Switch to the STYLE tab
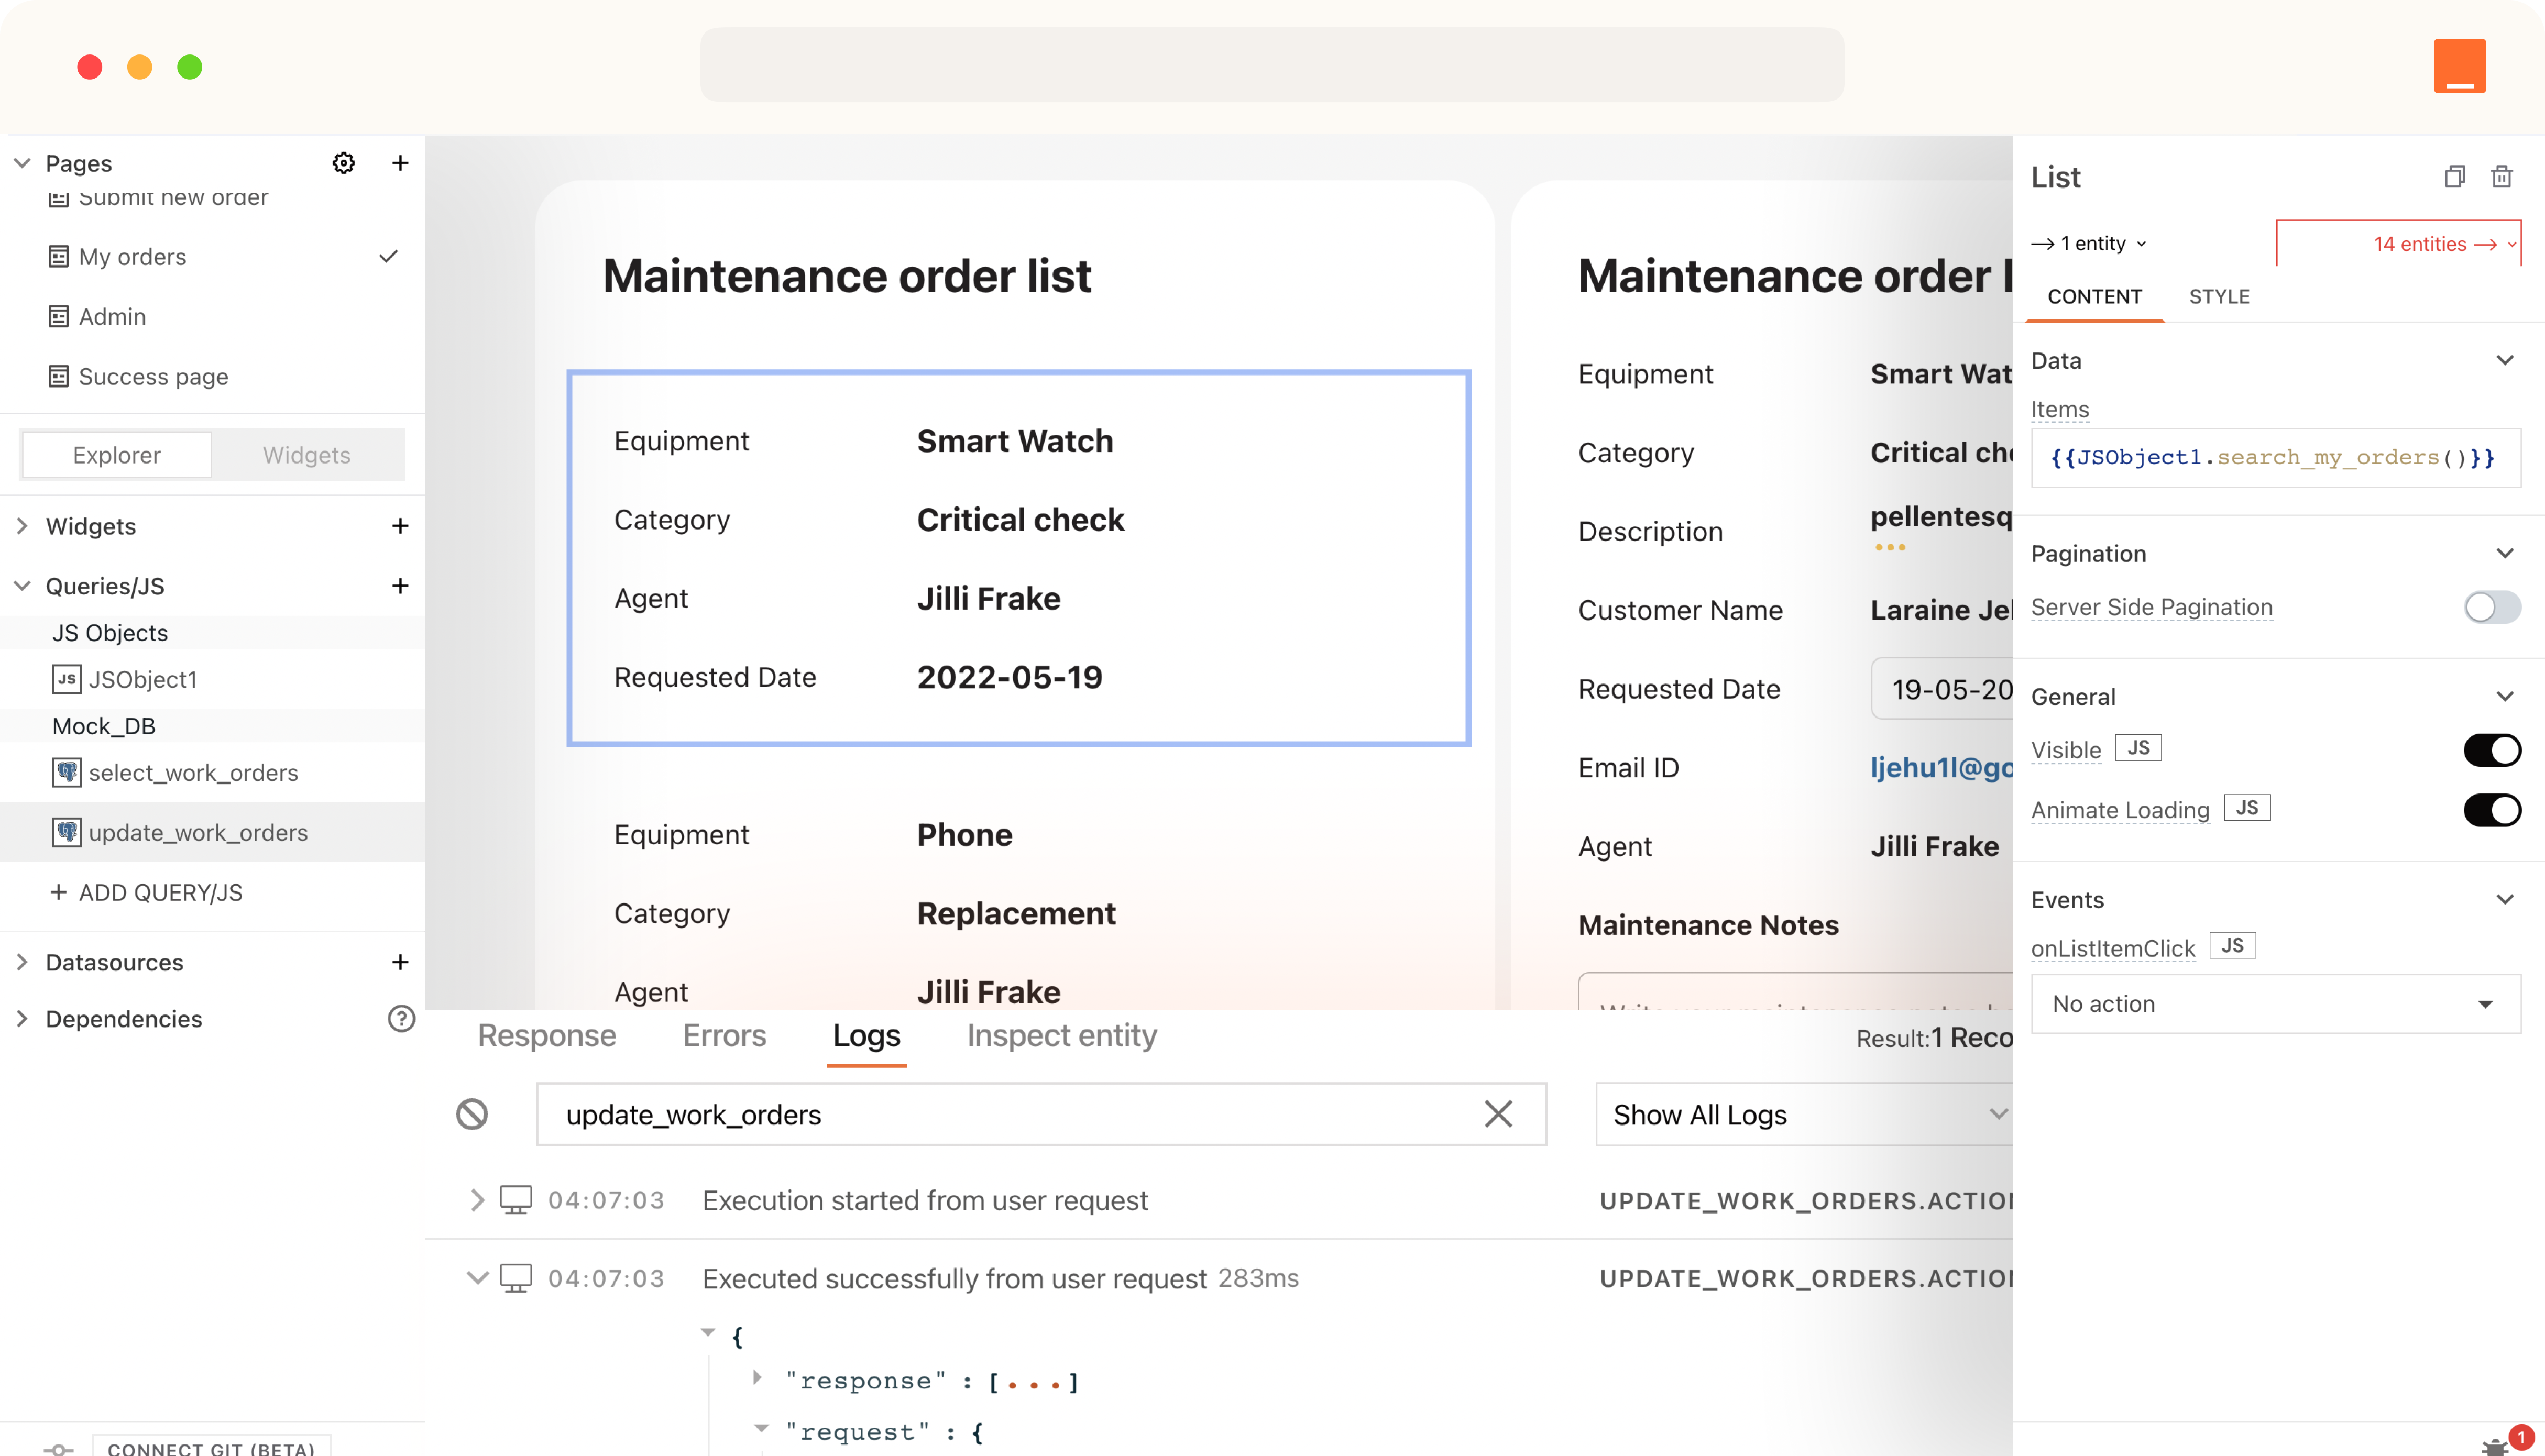This screenshot has width=2545, height=1456. coord(2219,297)
